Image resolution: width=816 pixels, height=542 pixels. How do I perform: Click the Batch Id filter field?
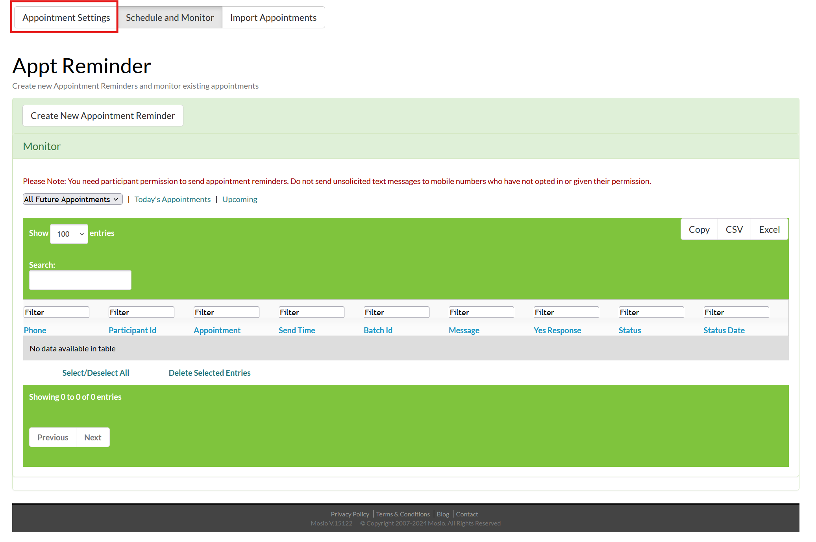397,312
